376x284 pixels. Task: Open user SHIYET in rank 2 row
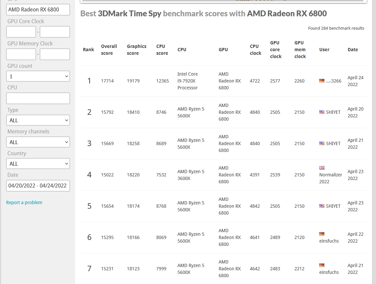click(333, 112)
